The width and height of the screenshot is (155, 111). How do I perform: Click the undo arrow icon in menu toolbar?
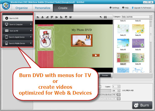pyautogui.click(x=101, y=17)
